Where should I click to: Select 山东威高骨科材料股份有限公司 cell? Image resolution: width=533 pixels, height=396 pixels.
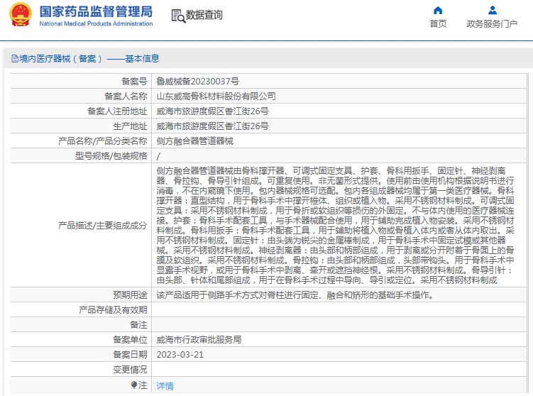(x=216, y=97)
